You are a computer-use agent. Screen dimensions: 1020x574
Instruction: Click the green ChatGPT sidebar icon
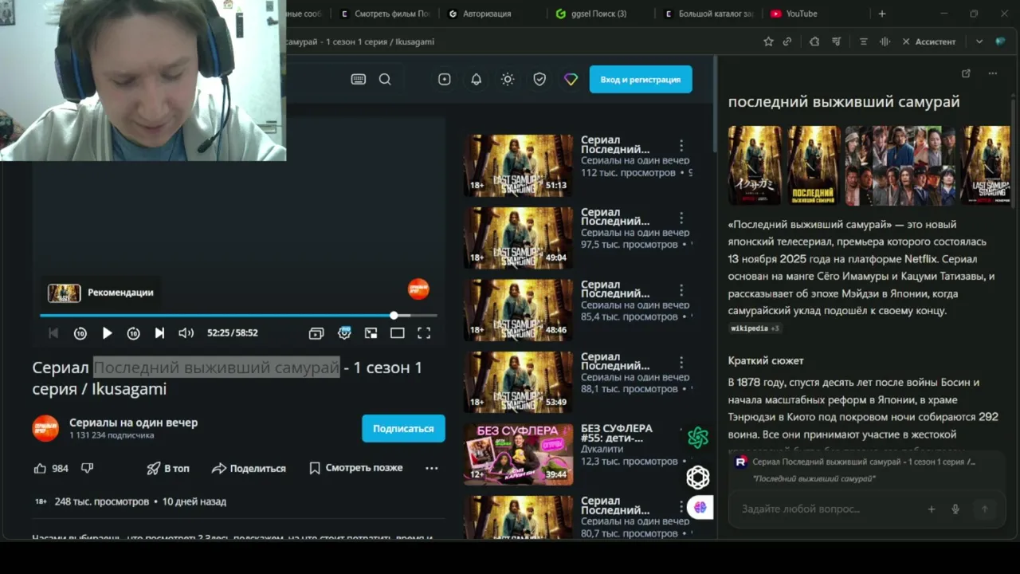[x=698, y=437]
